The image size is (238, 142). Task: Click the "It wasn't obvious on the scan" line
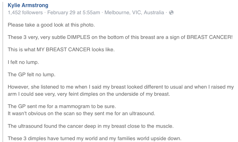point(81,113)
